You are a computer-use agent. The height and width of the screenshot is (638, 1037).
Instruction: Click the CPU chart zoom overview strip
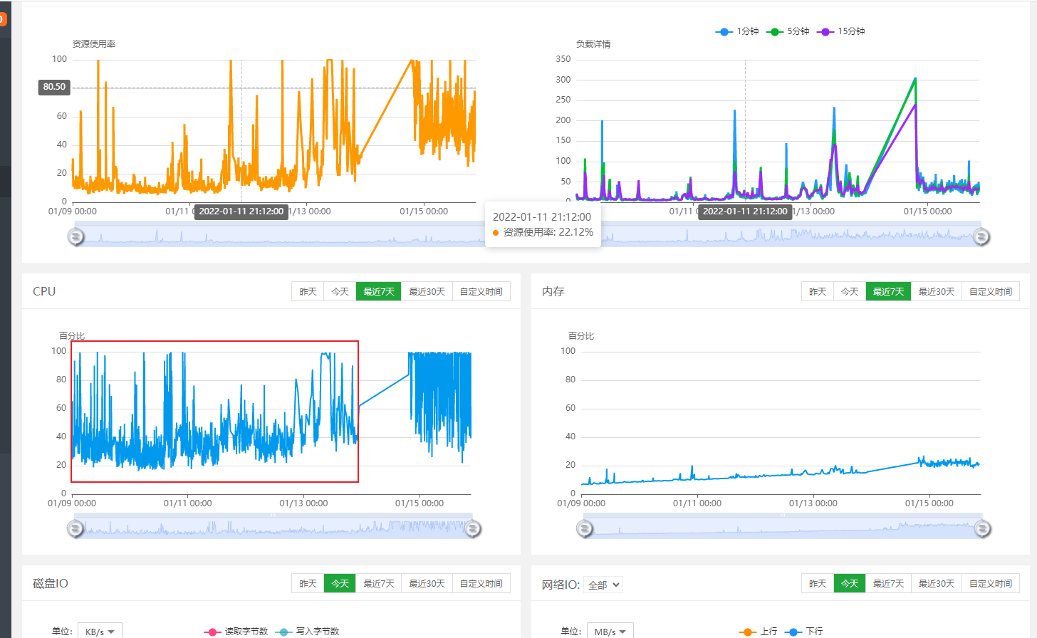pos(273,526)
